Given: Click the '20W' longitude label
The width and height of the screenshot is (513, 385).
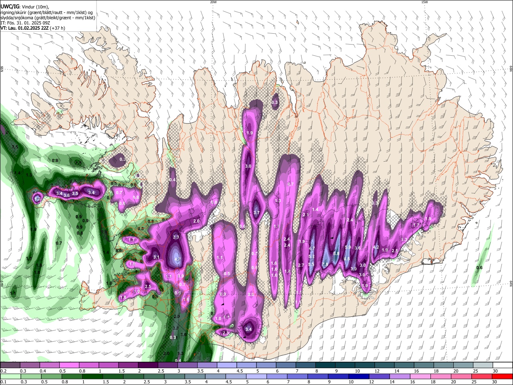Looking at the screenshot, I should point(213,2).
